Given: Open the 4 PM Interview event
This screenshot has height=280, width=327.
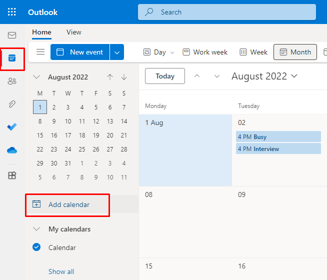Looking at the screenshot, I should coord(278,148).
